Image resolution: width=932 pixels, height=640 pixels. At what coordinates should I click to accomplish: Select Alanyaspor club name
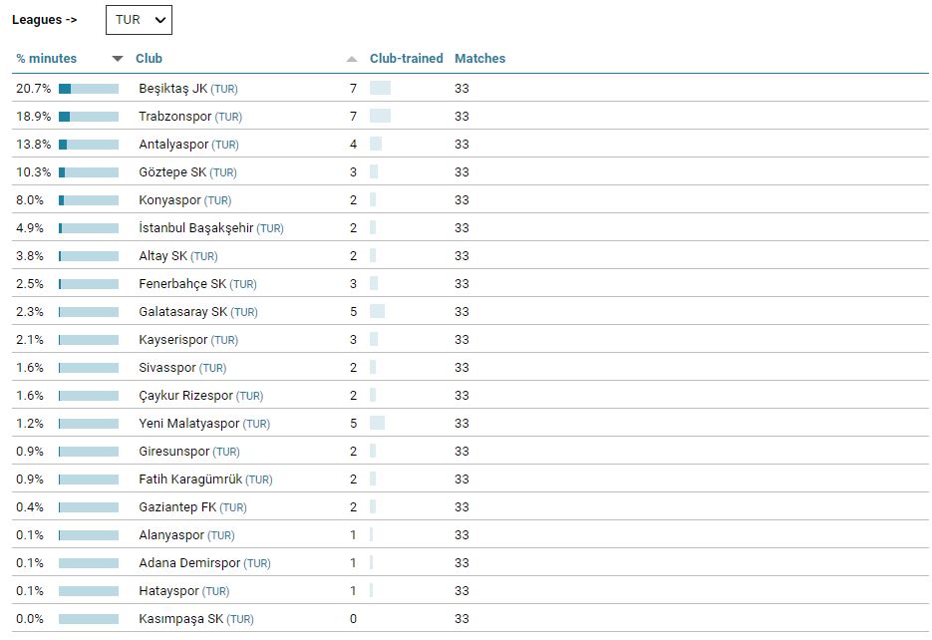171,535
